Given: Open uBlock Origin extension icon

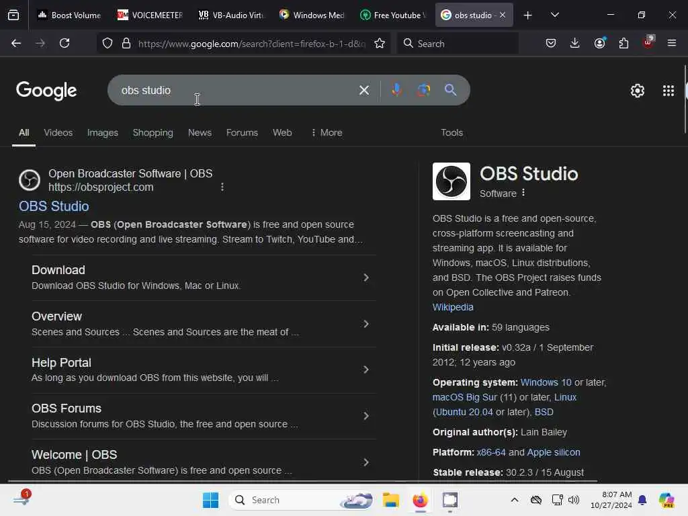Looking at the screenshot, I should pyautogui.click(x=648, y=42).
